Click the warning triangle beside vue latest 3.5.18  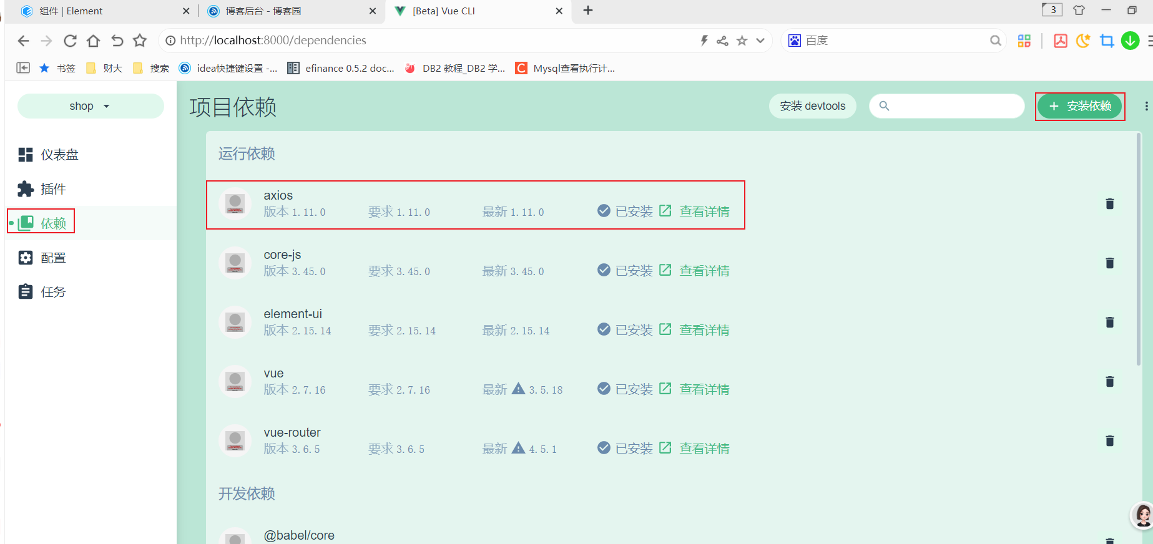[518, 389]
